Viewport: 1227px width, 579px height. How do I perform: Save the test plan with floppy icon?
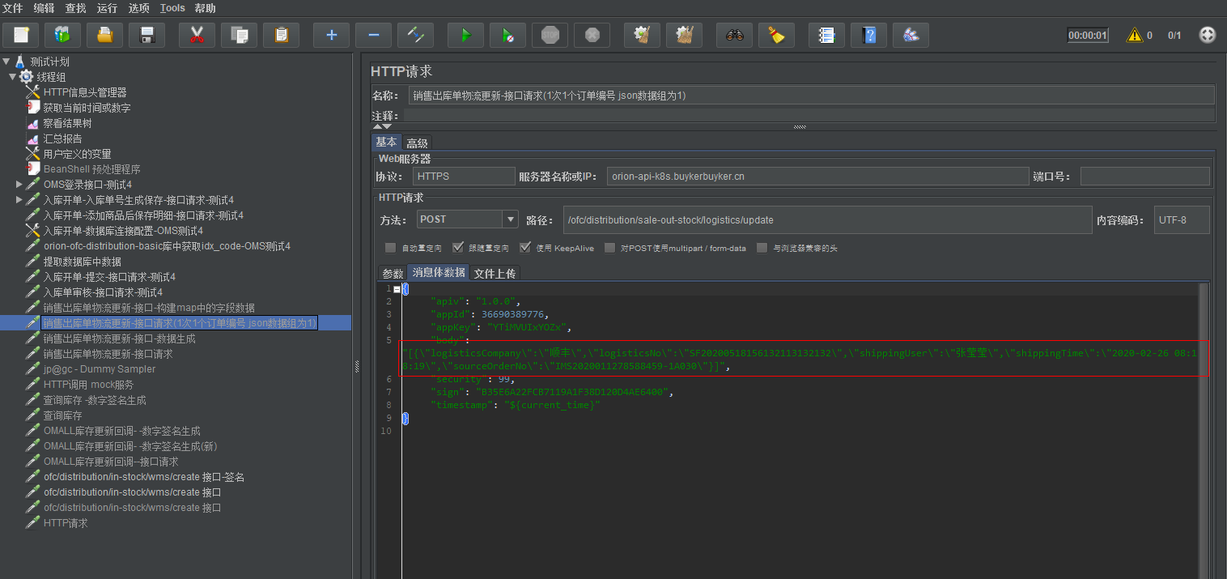146,35
